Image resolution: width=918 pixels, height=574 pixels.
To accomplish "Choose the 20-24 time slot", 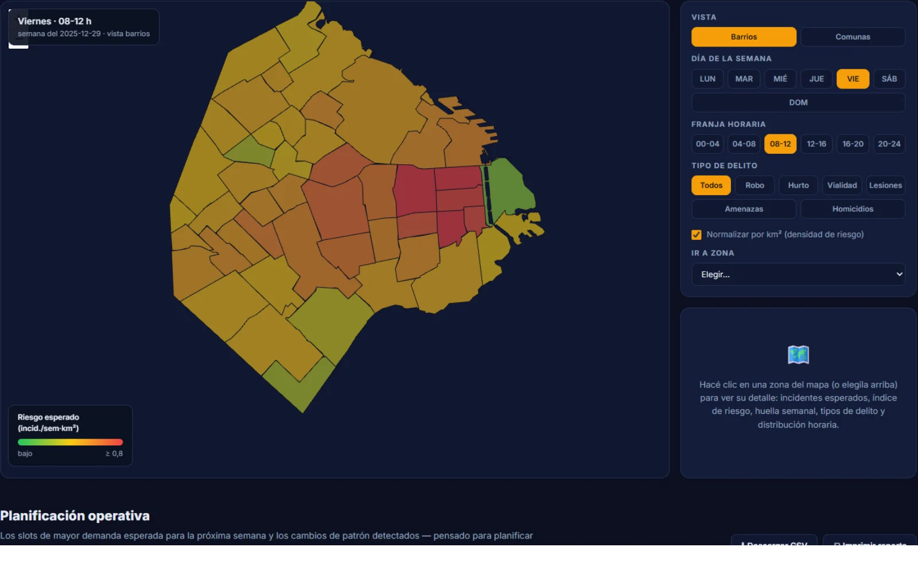I will [889, 144].
